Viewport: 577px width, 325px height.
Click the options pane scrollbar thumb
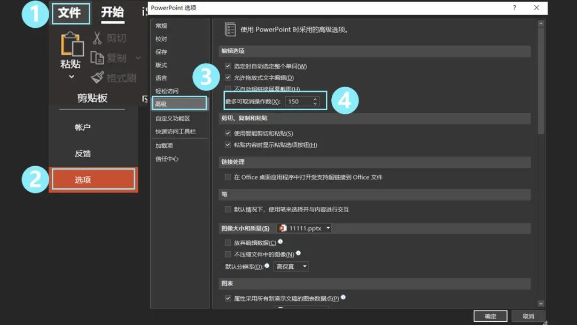[541, 81]
